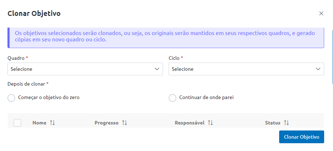Click the Status column header text
Viewport: 333px width, 151px height.
[x=272, y=123]
